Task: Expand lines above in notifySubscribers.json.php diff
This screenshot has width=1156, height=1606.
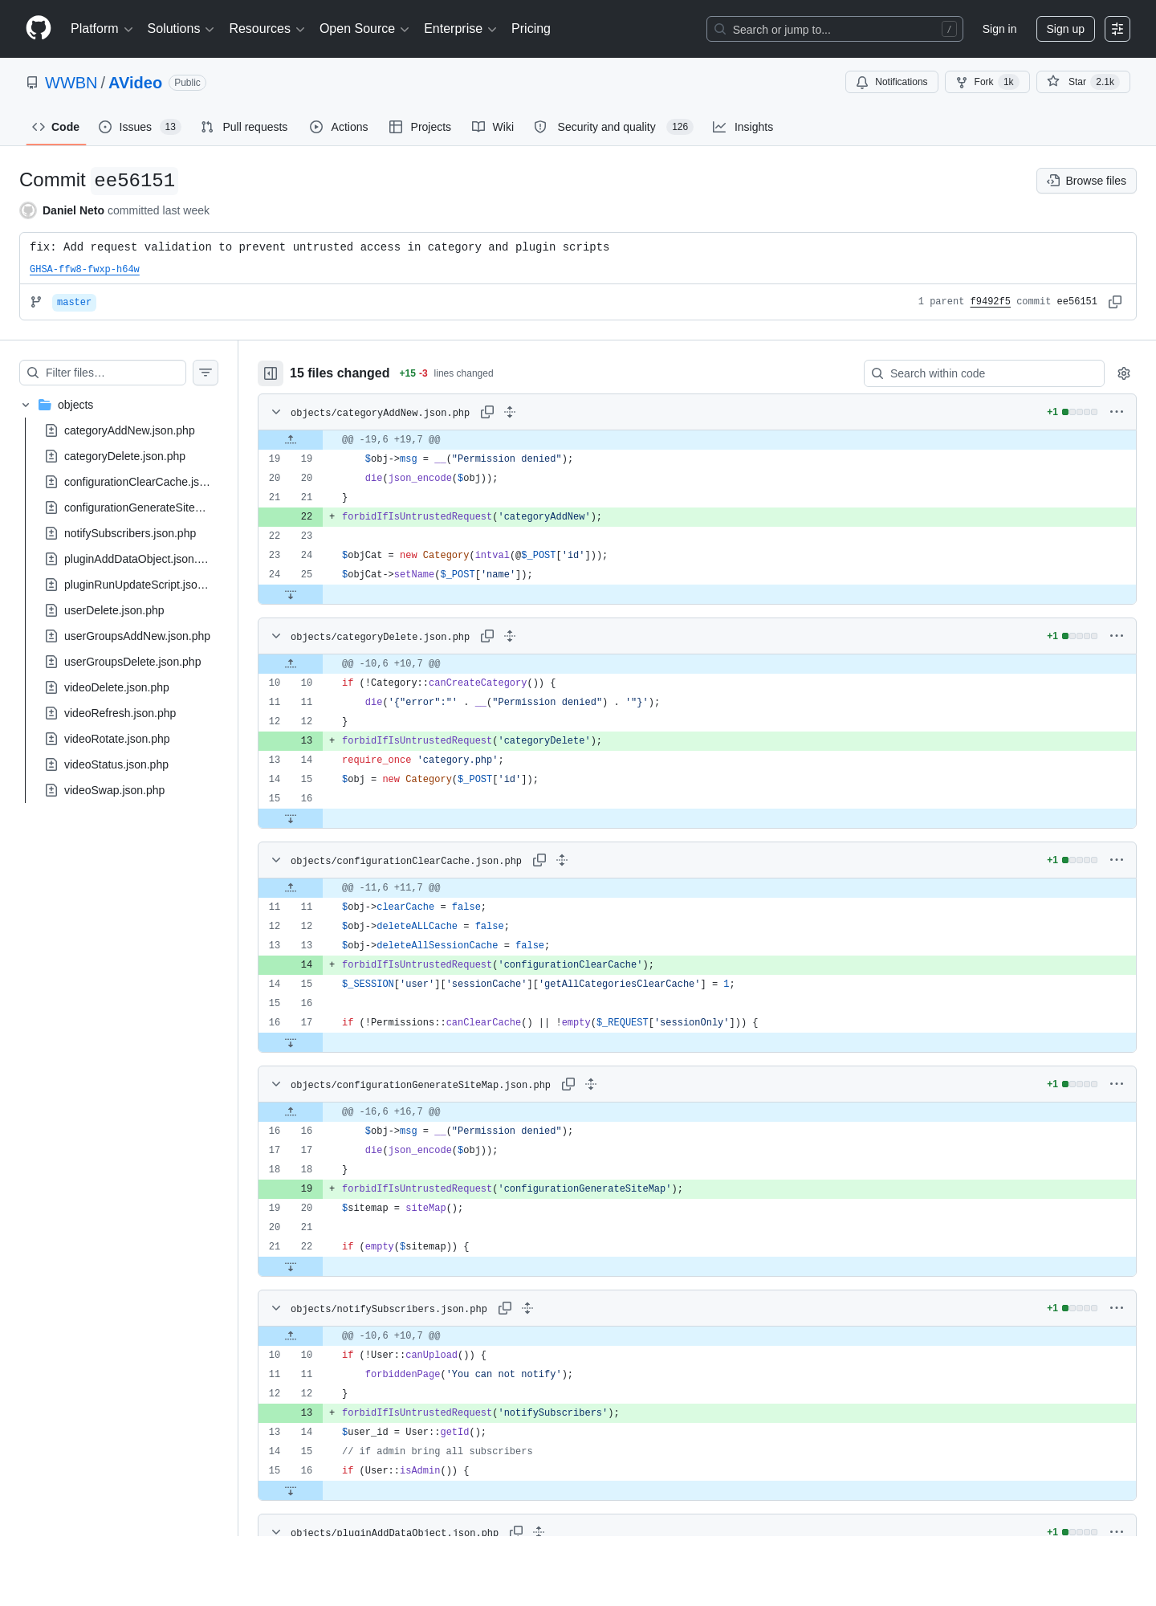Action: 291,1335
